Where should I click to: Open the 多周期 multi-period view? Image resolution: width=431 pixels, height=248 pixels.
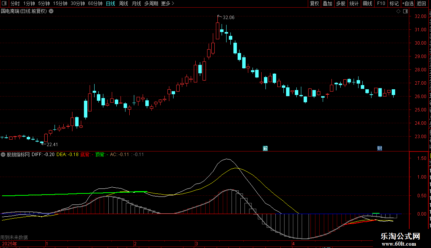(151, 3)
